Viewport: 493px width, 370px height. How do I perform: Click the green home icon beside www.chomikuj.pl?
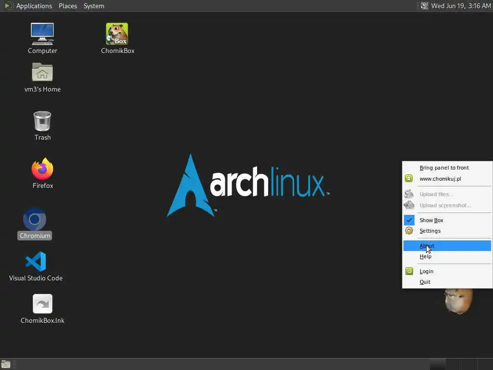(409, 179)
